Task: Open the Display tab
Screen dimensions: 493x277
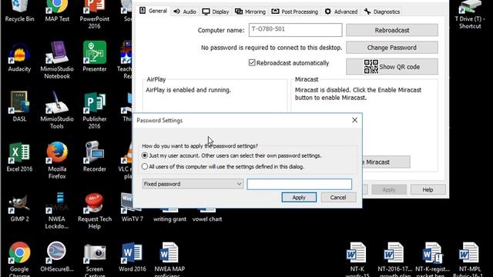Action: coord(216,12)
